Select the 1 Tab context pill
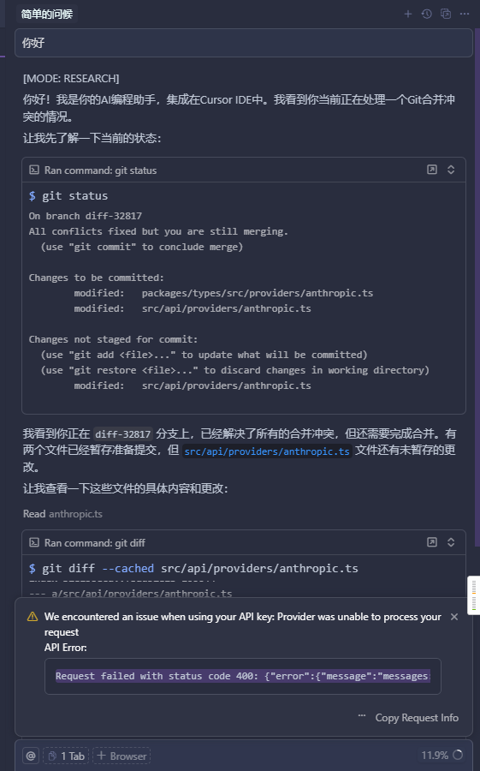The height and width of the screenshot is (771, 480). click(x=67, y=756)
